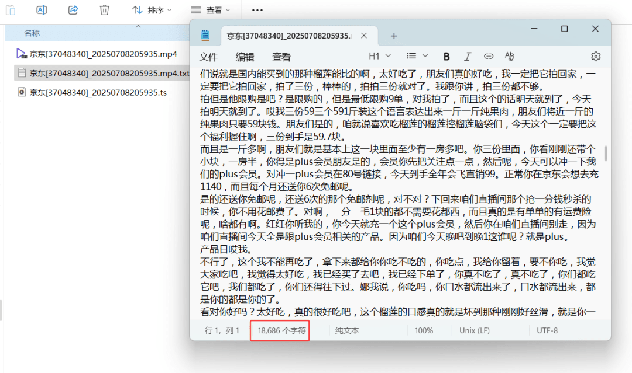Click the 18,686 个字符 character count
Image resolution: width=632 pixels, height=373 pixels.
pos(281,330)
